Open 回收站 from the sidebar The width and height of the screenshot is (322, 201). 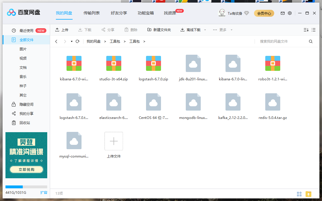click(26, 123)
